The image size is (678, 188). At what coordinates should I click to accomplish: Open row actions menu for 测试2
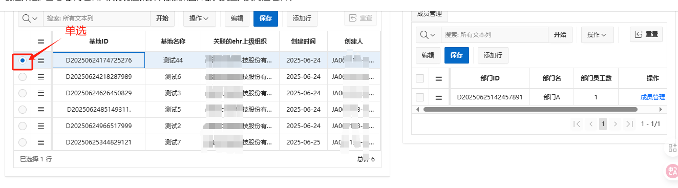coord(41,126)
